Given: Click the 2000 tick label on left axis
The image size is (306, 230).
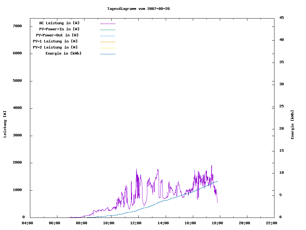Looking at the screenshot, I should tap(17, 163).
